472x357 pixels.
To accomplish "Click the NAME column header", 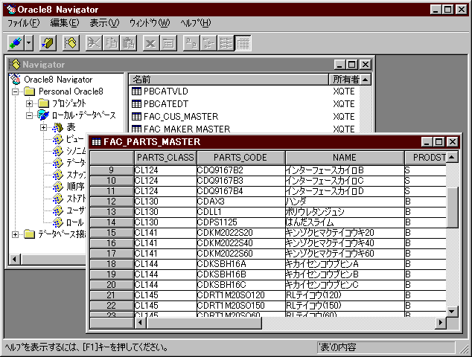I will pos(345,158).
